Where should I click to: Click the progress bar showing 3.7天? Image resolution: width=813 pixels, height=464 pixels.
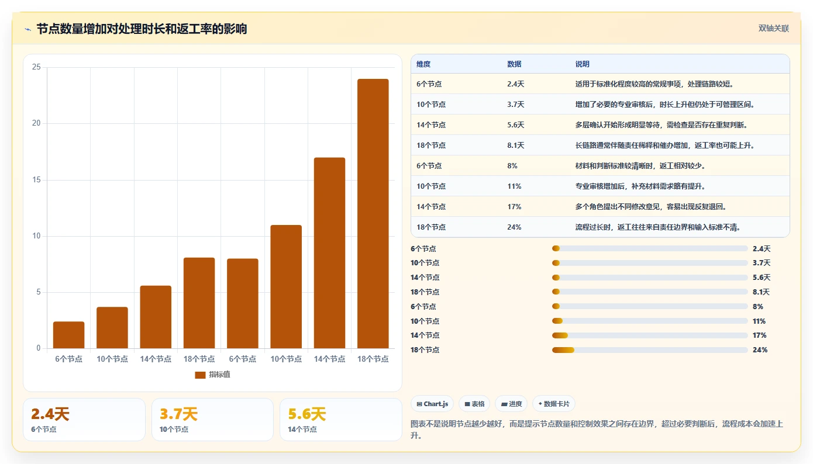(x=650, y=263)
